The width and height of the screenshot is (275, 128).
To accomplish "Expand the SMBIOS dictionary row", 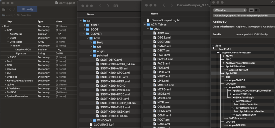I will pos(5,92).
